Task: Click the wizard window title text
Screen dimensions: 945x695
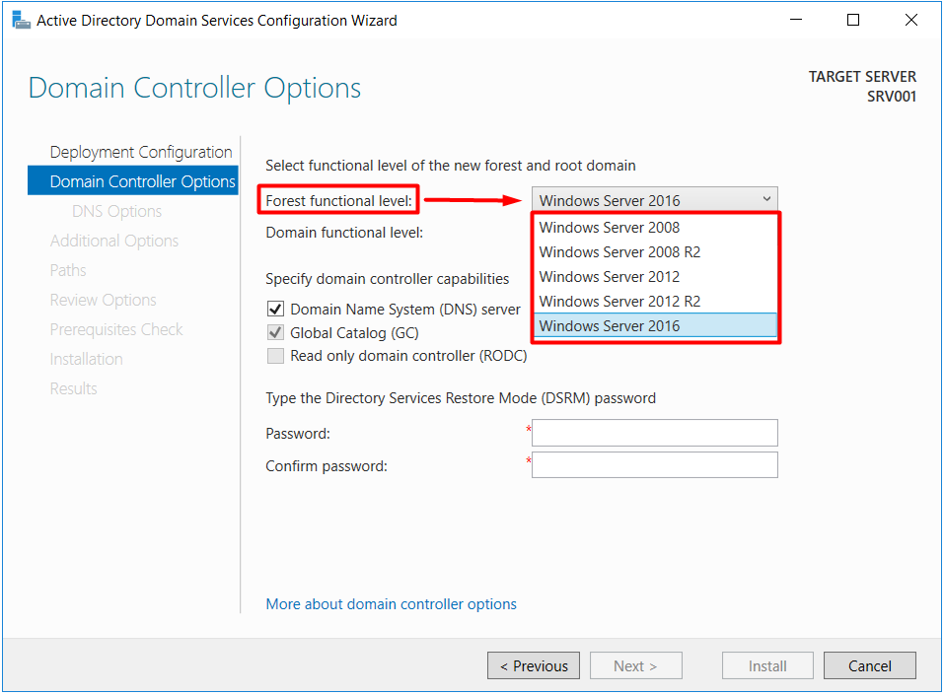Action: point(217,21)
